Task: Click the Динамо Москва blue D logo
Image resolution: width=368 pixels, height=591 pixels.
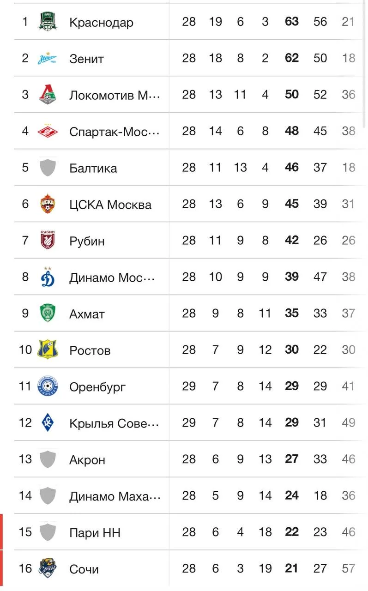Action: click(x=48, y=277)
